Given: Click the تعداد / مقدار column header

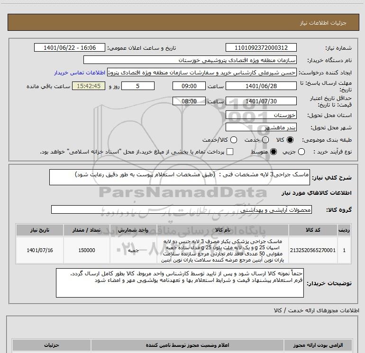Looking at the screenshot, I should coord(86,230).
